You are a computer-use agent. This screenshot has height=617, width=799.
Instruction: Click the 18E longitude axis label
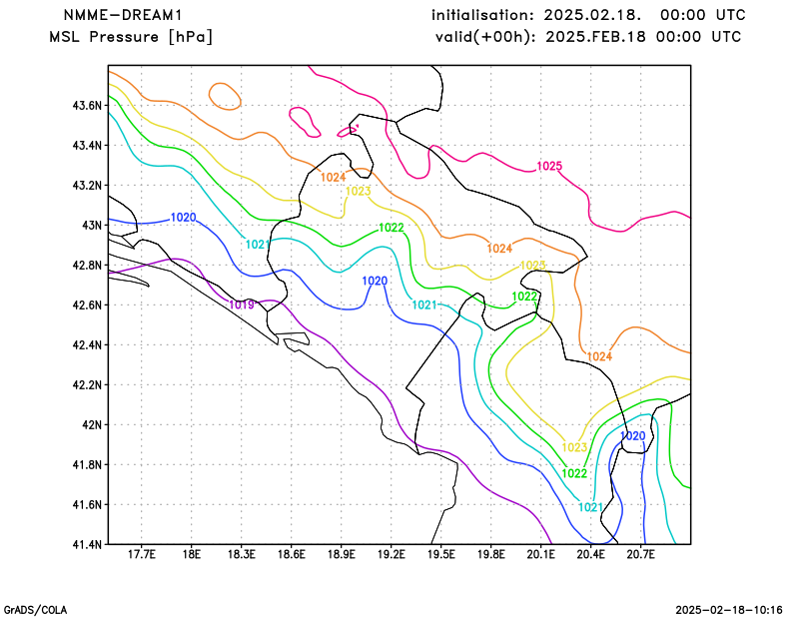pos(192,554)
